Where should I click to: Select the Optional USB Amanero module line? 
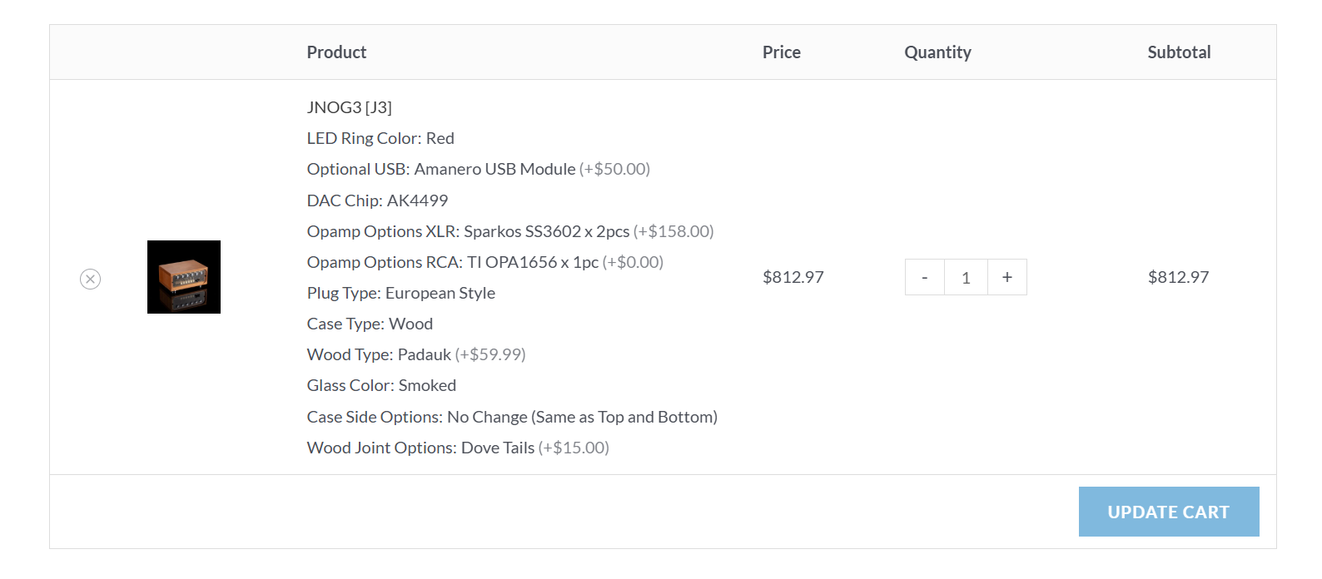coord(478,169)
